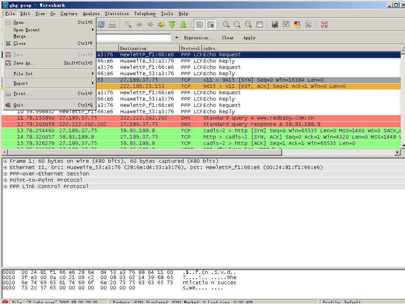405x304 pixels.
Task: Select packet 13 cadis-2 > http SYN row
Action: (x=201, y=131)
